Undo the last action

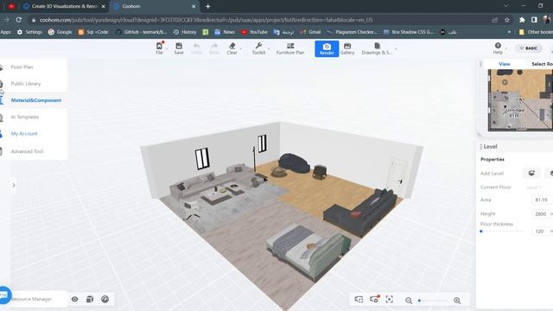[x=196, y=48]
